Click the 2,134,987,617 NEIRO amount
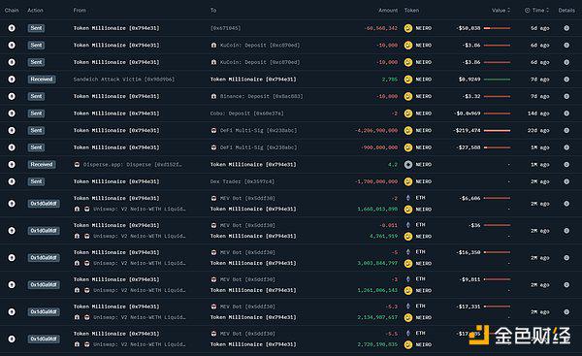 pyautogui.click(x=377, y=317)
